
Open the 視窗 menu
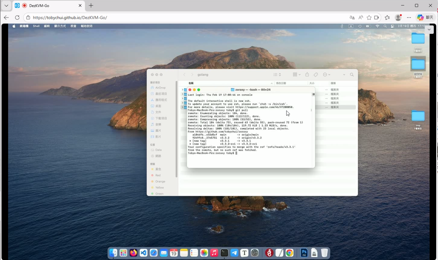(x=73, y=26)
